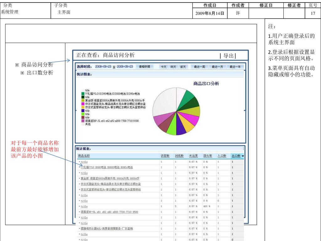Click the 查看数据 button
Screen dimensions: 321x241
coord(145,67)
